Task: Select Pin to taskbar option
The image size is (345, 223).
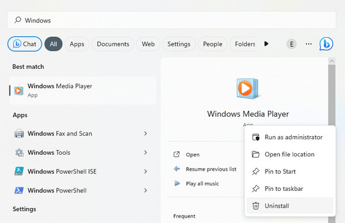Action: tap(290, 189)
